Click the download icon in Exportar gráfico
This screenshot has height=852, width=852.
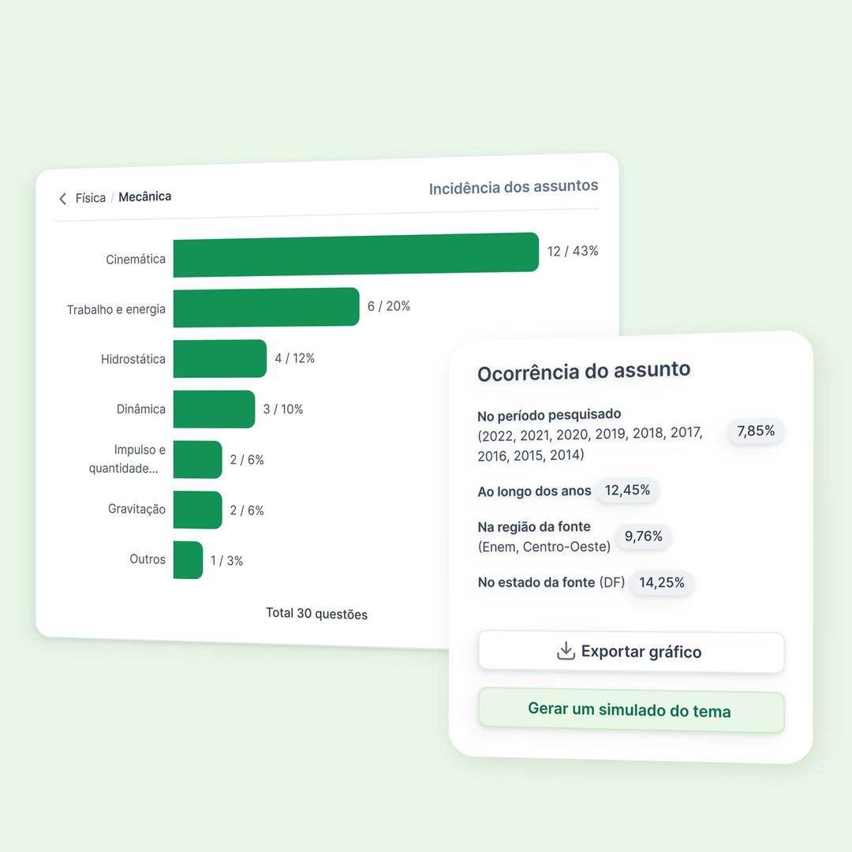(x=566, y=651)
